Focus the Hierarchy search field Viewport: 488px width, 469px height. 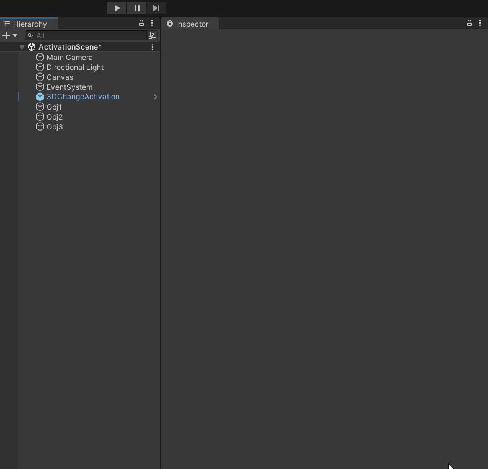click(x=86, y=35)
